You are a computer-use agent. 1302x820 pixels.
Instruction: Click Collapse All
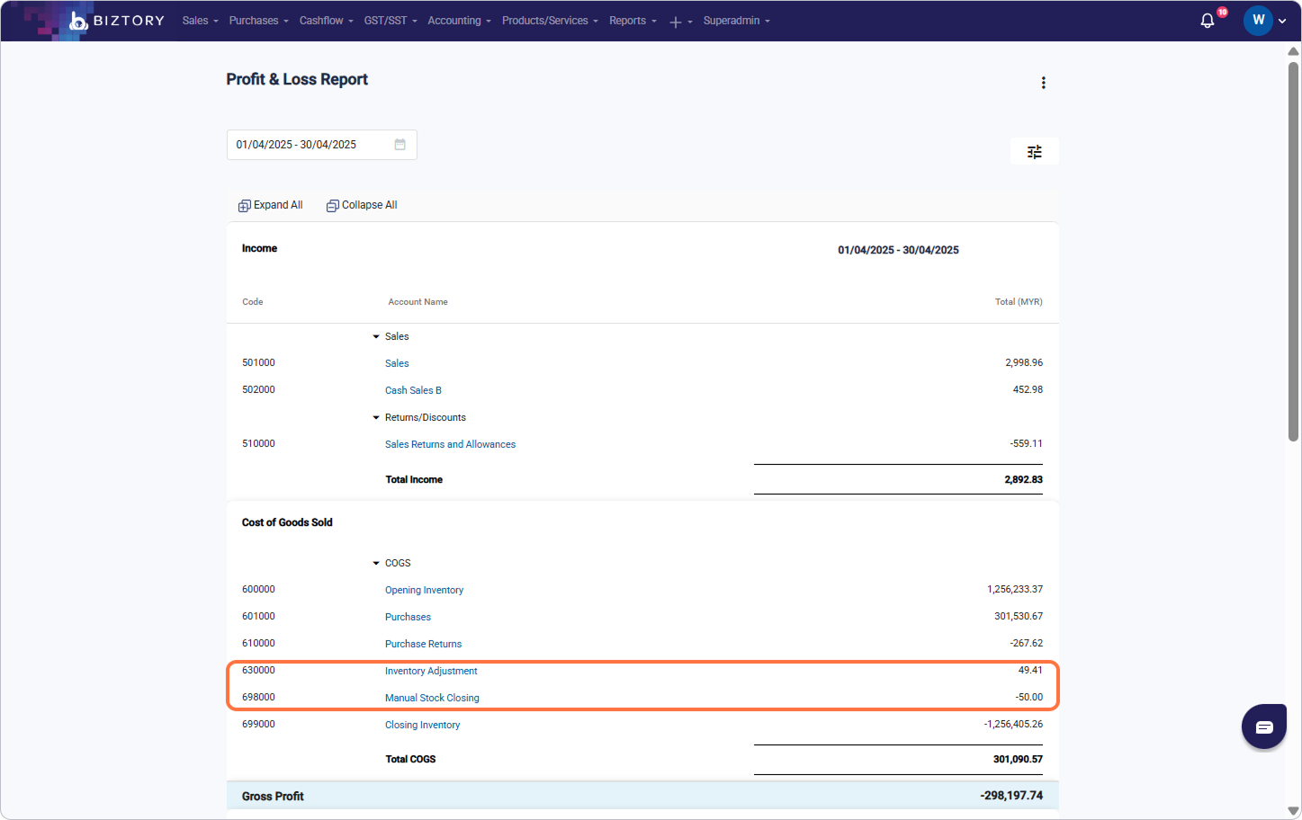(x=362, y=205)
